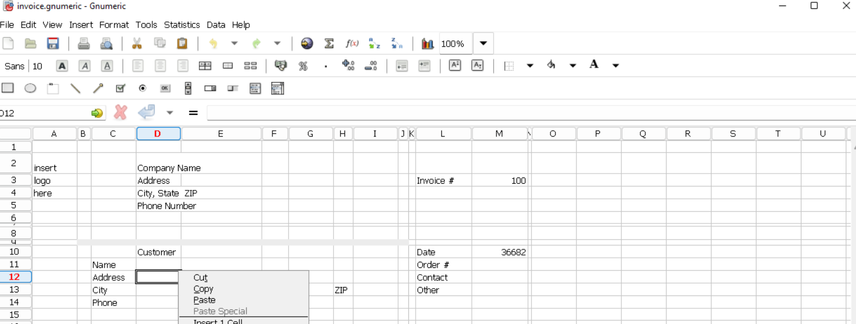
Task: Toggle bold formatting
Action: [x=62, y=66]
